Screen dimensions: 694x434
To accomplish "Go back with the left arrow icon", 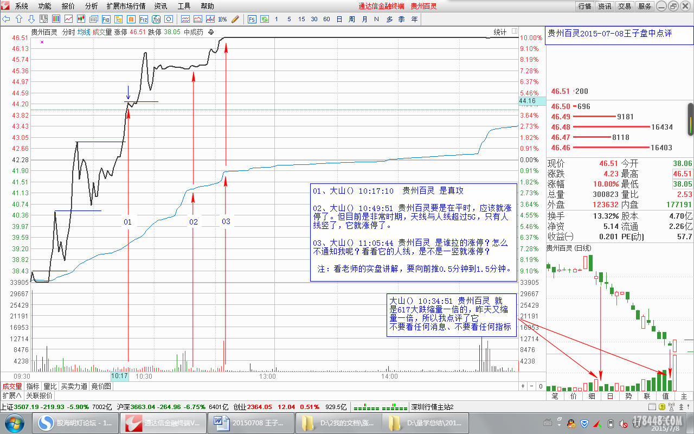I will pos(6,19).
